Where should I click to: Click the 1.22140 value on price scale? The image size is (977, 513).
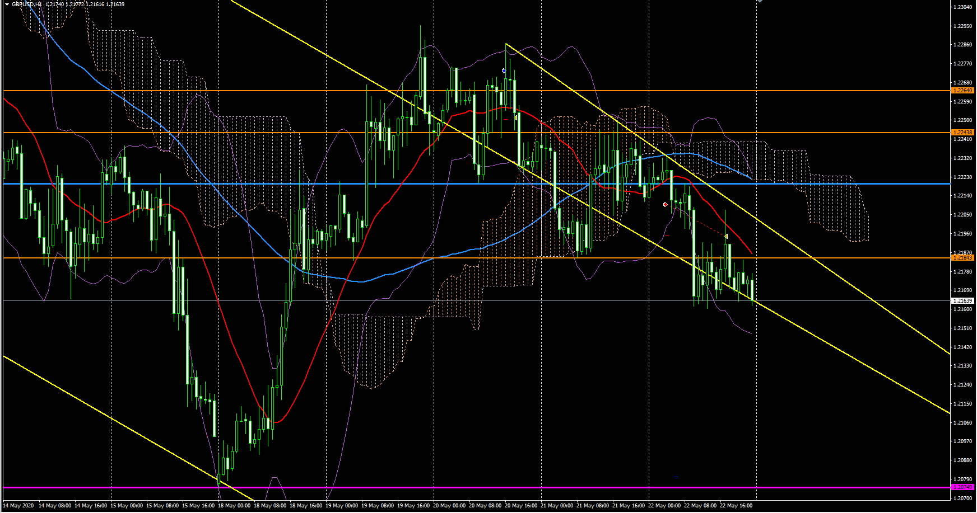tap(962, 196)
